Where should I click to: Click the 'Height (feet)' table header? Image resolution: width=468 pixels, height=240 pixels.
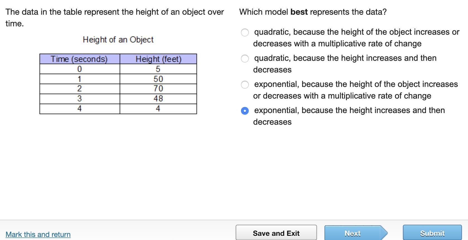158,59
